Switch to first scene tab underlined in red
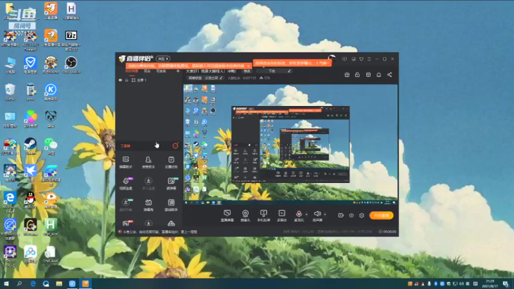514x289 pixels. pyautogui.click(x=132, y=71)
